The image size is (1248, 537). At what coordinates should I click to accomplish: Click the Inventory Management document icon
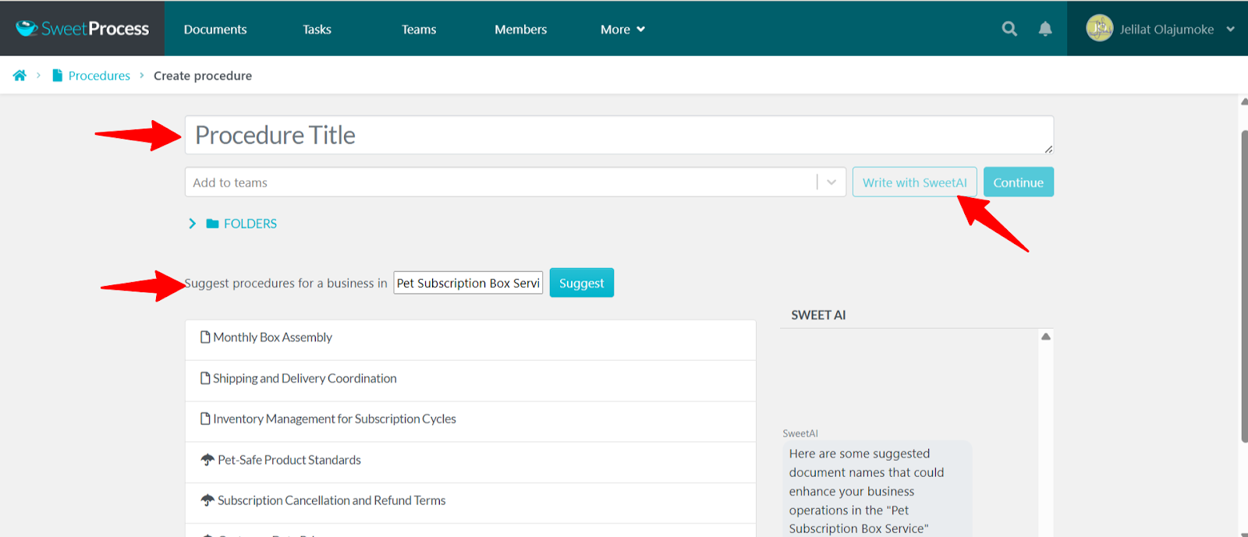(205, 419)
